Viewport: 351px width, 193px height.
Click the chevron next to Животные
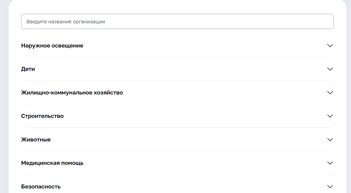point(330,139)
